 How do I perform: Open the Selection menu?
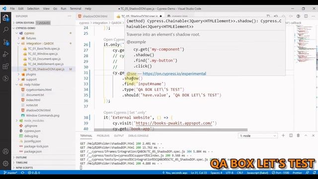pyautogui.click(x=33, y=9)
